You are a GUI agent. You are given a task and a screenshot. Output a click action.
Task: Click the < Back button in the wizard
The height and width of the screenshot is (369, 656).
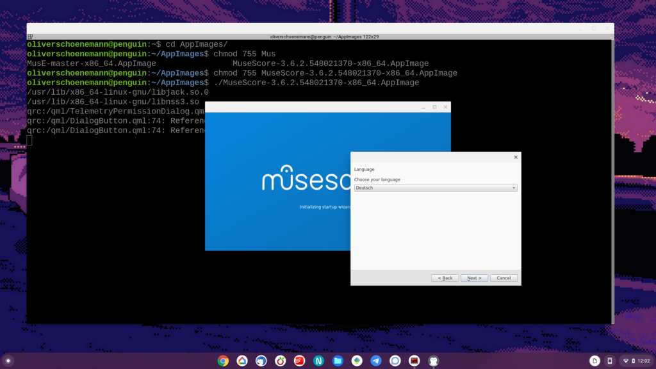click(445, 278)
